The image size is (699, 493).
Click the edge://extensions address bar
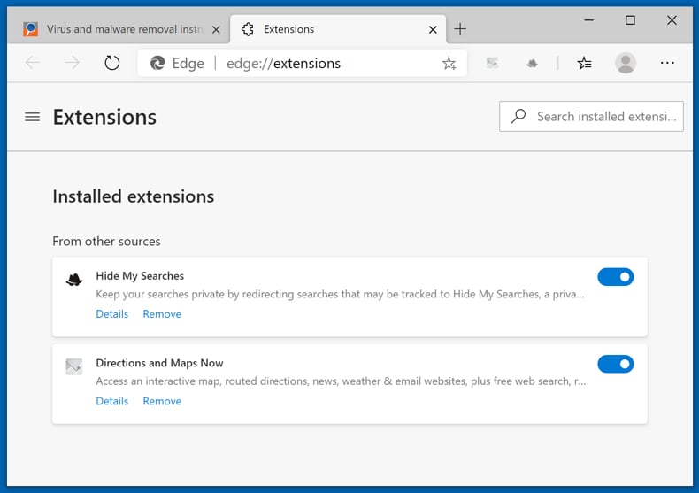(302, 64)
